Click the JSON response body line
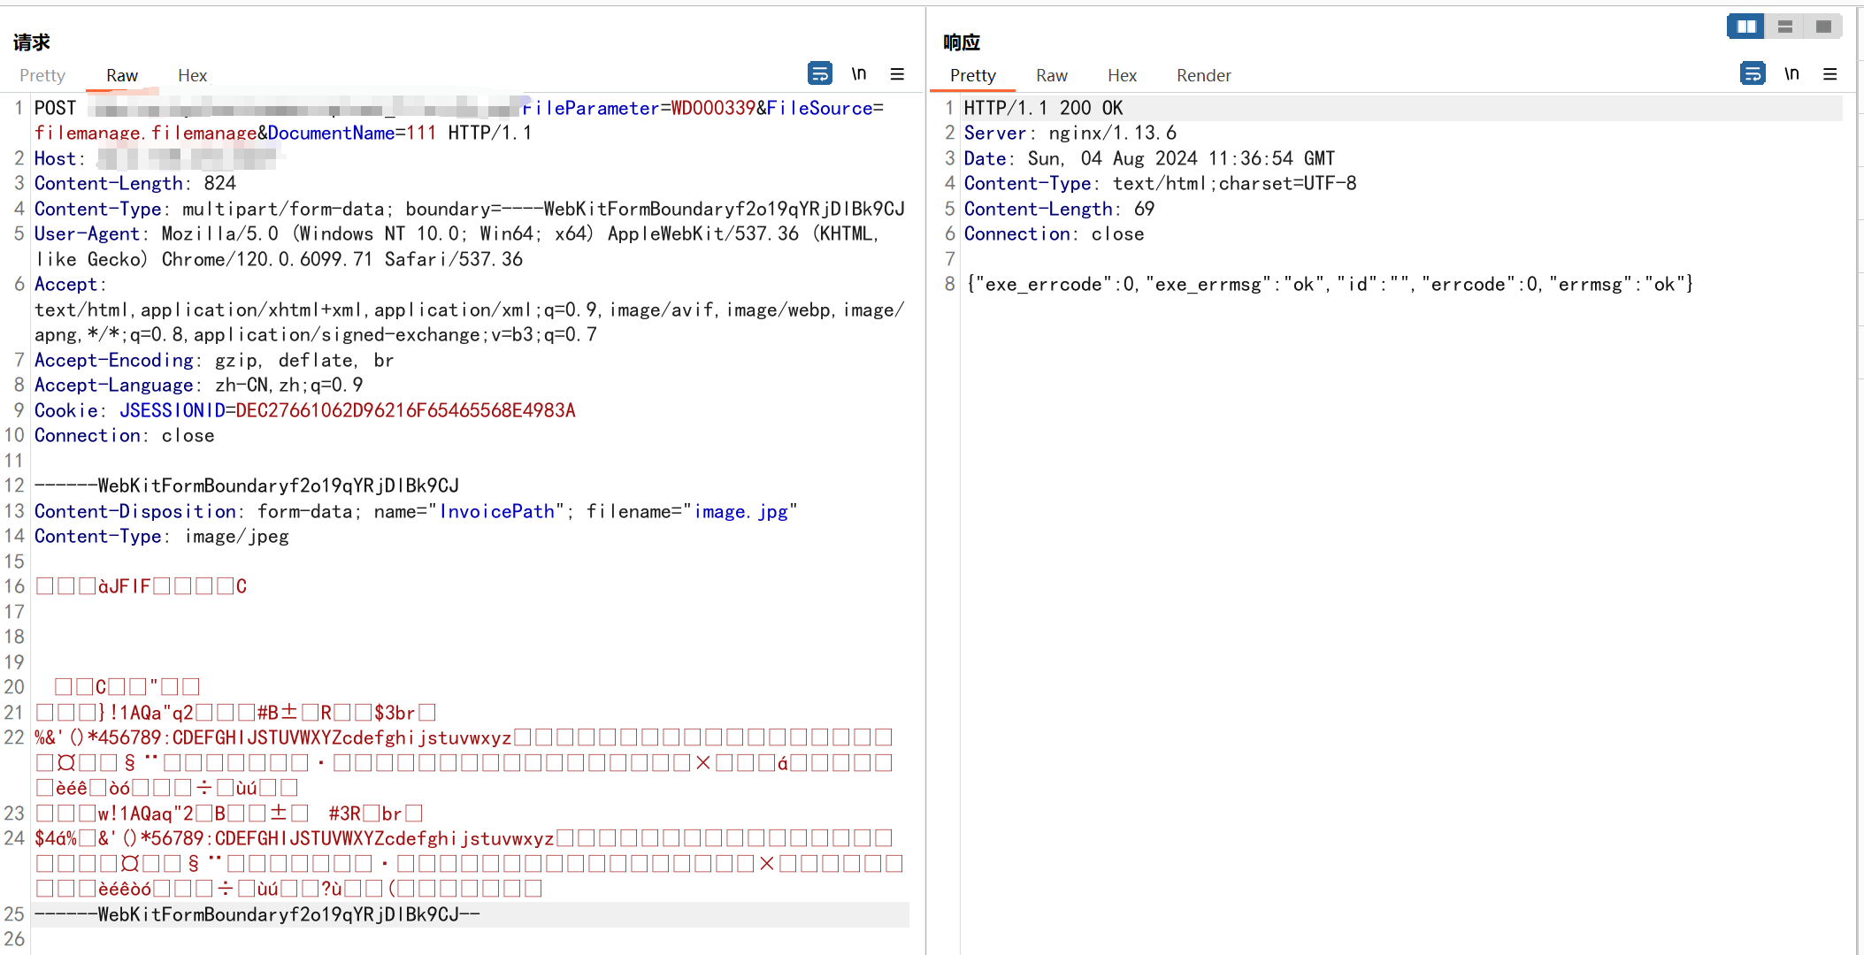Viewport: 1864px width, 955px height. point(1329,284)
